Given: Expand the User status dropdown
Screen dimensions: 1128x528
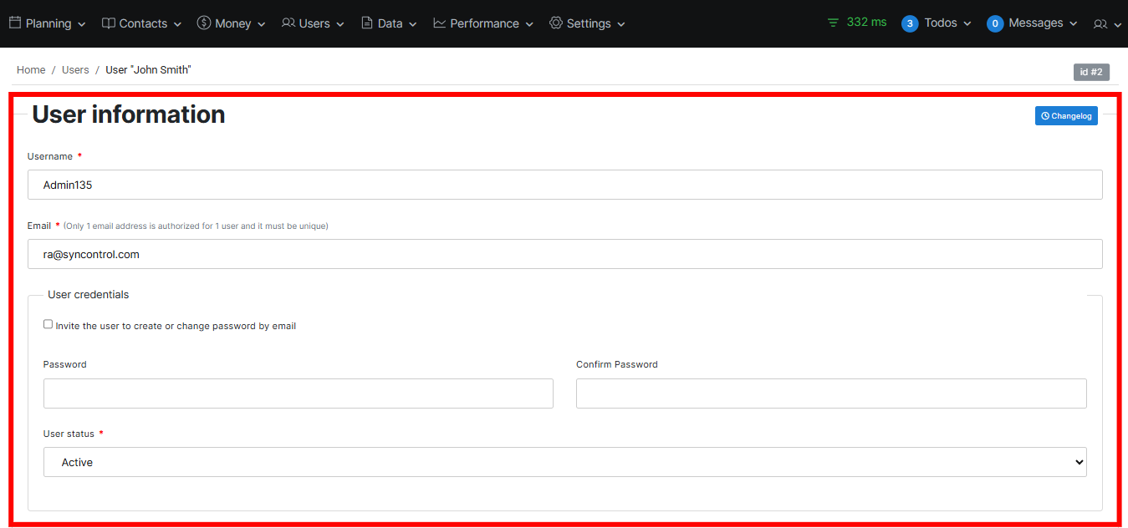Looking at the screenshot, I should point(564,462).
